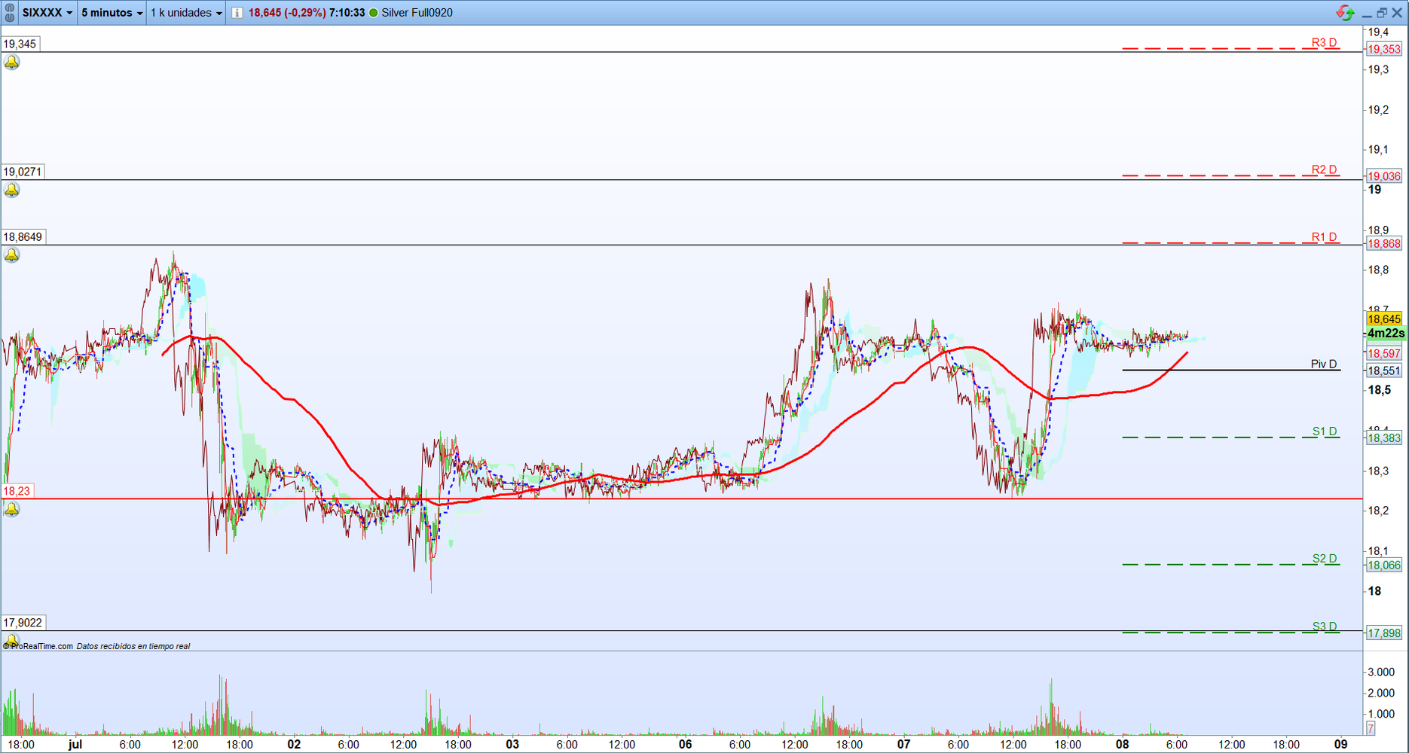This screenshot has height=753, width=1409.
Task: Click the S2 D support label
Action: pos(1325,559)
